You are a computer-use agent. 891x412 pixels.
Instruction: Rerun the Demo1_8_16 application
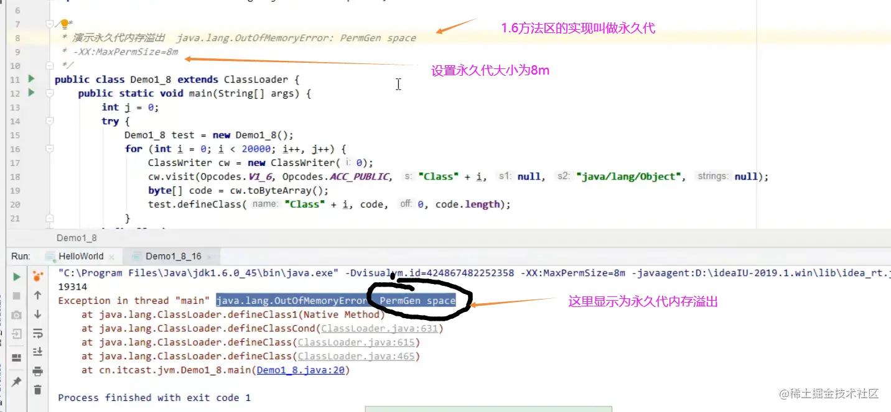(x=17, y=277)
